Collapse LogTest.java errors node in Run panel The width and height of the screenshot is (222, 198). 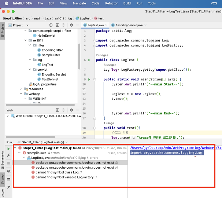tap(24, 158)
